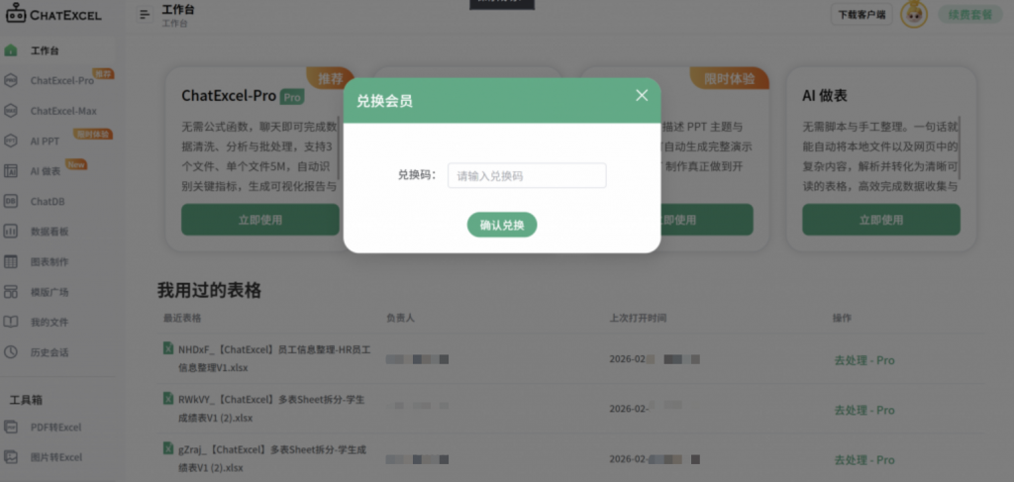
Task: Click the Excel icon of gZraj file
Action: (168, 447)
